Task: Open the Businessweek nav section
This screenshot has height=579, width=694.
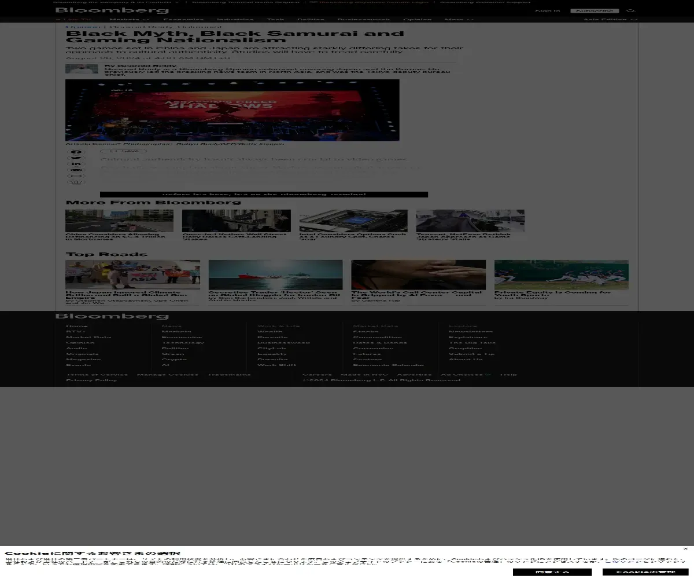Action: pyautogui.click(x=364, y=20)
